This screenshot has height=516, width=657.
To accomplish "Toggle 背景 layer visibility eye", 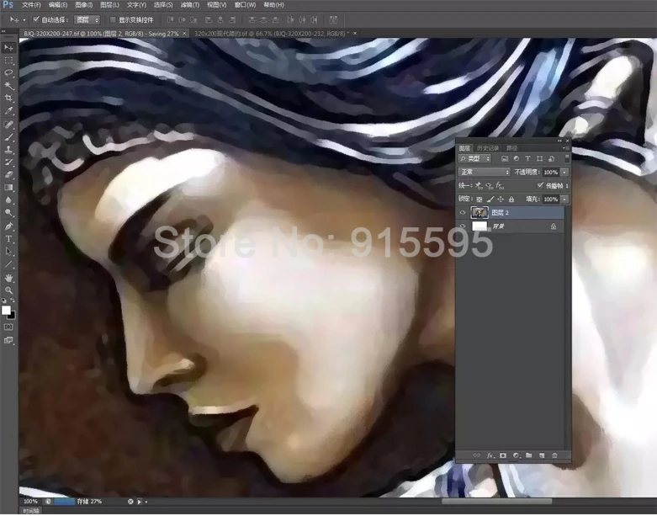I will pos(463,226).
